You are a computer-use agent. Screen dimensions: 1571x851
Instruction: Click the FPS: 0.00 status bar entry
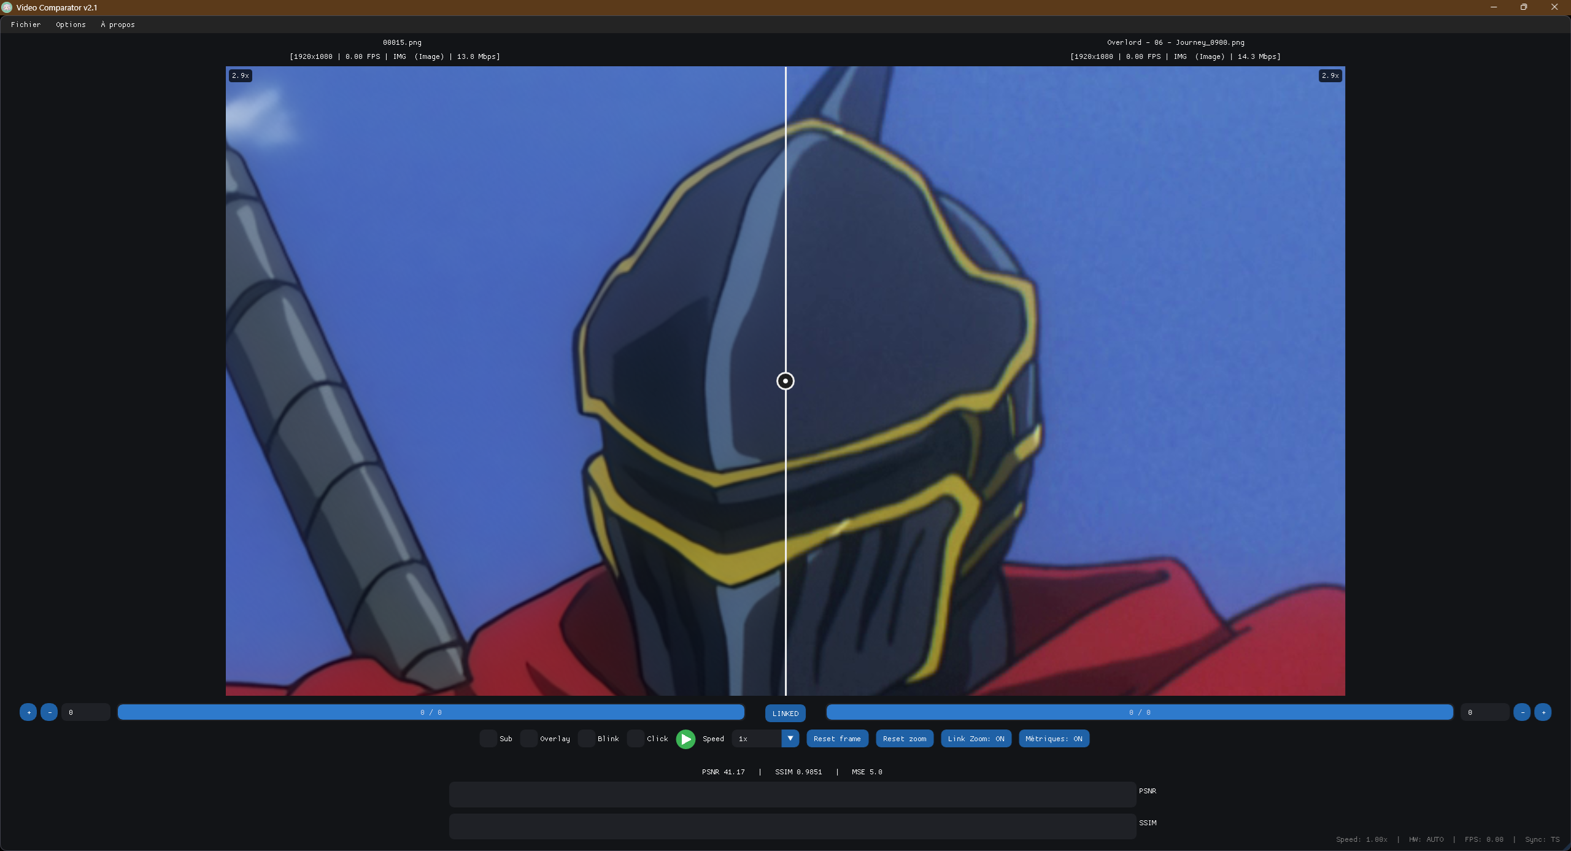coord(1484,839)
